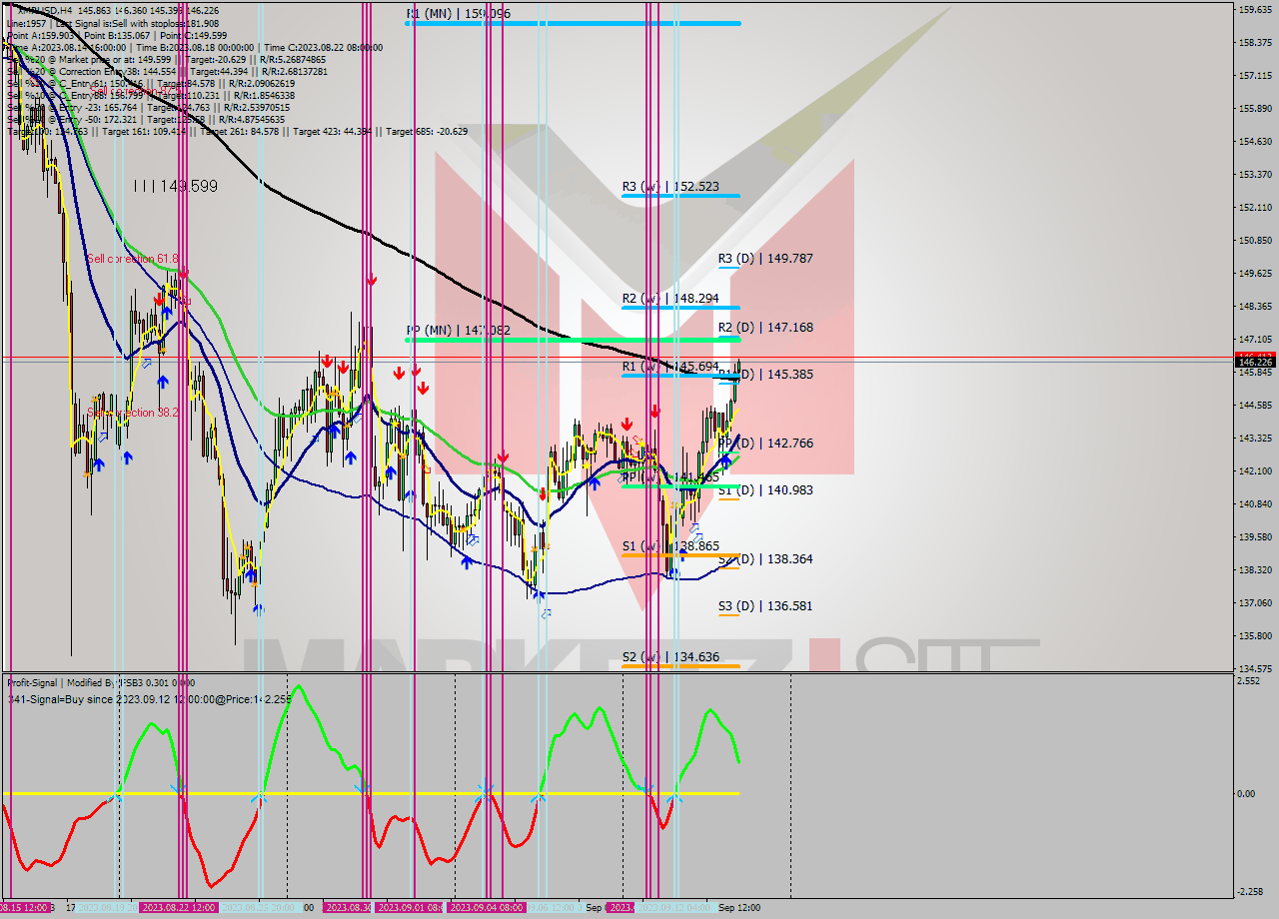The image size is (1279, 919).
Task: Click the R1 (MN) 159.096 pivot label
Action: click(458, 14)
